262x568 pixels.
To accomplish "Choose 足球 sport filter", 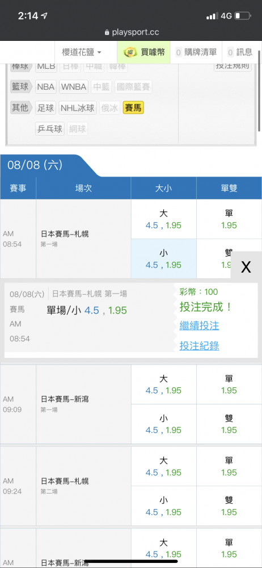I will coord(45,108).
